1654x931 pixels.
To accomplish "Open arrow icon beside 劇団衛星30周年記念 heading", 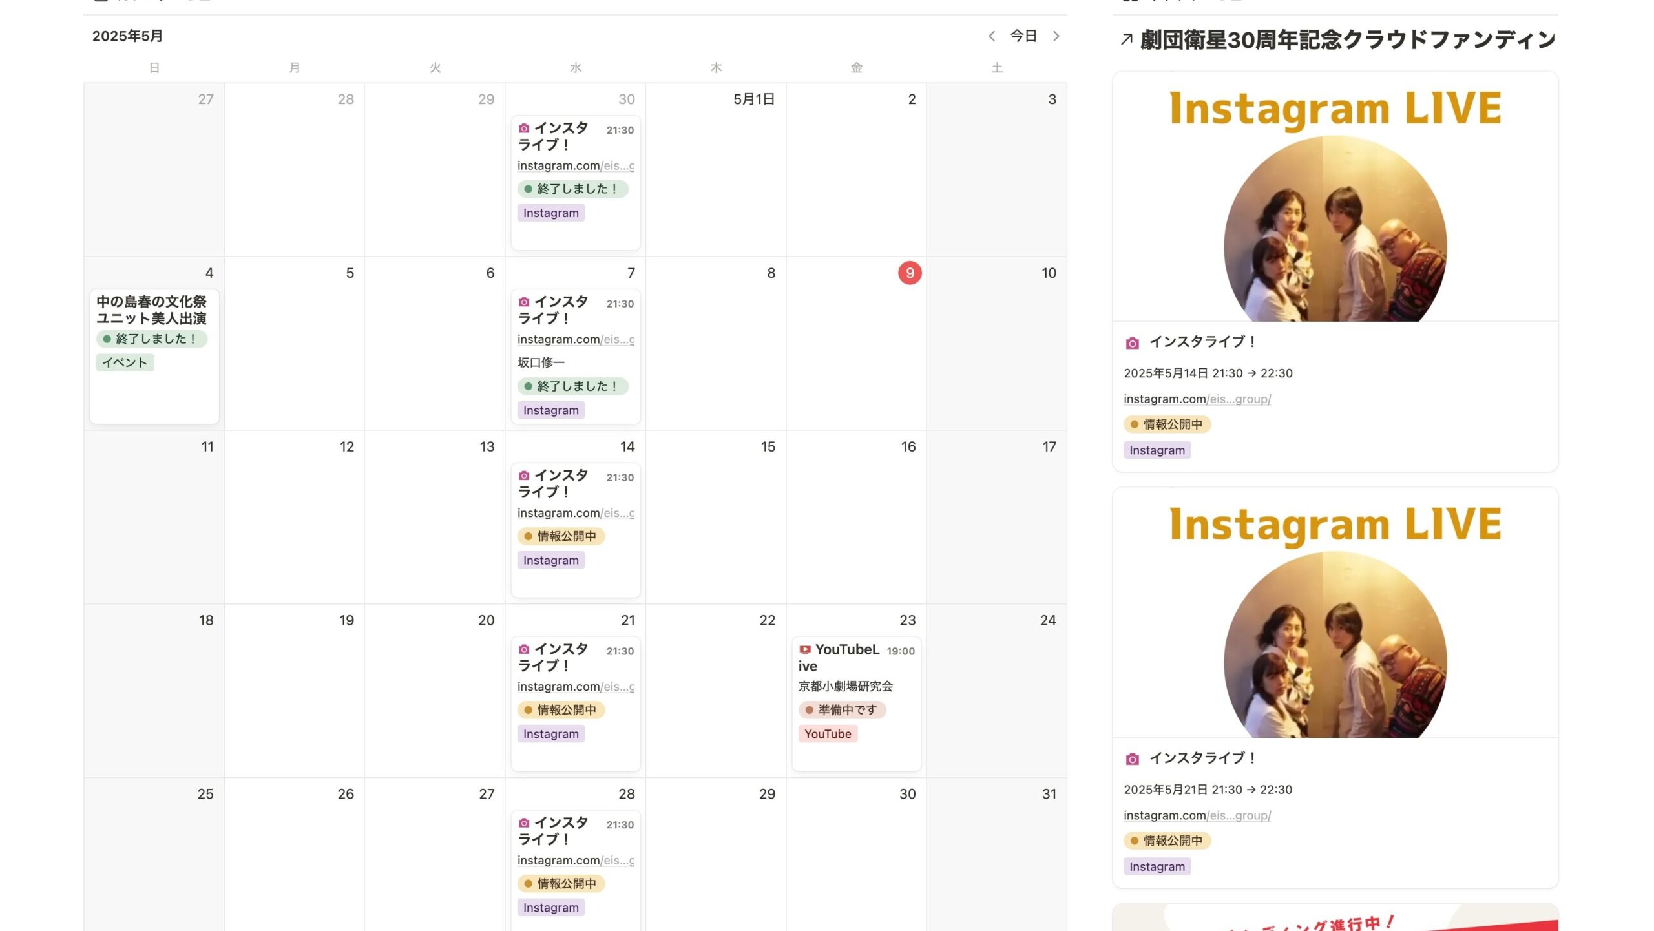I will 1127,40.
